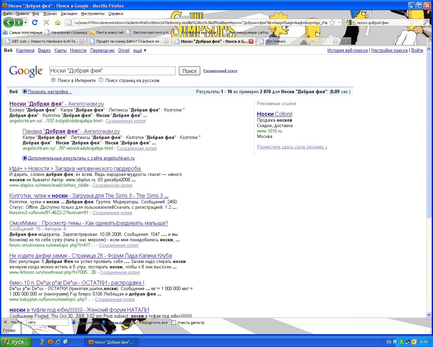Select the Поиск страниц на русском radio button
433x347 pixels.
click(x=101, y=80)
